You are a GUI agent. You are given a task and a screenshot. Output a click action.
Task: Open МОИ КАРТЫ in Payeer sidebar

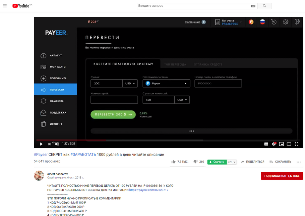[55, 67]
